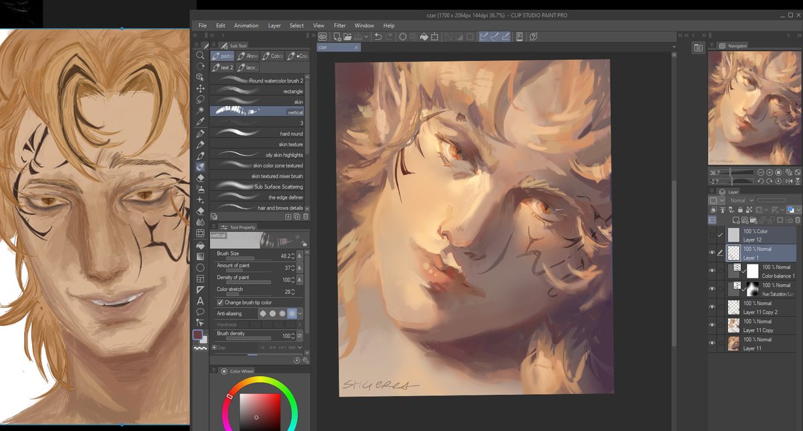
Task: Select the Ahmr sub tool group tab
Action: pyautogui.click(x=247, y=56)
